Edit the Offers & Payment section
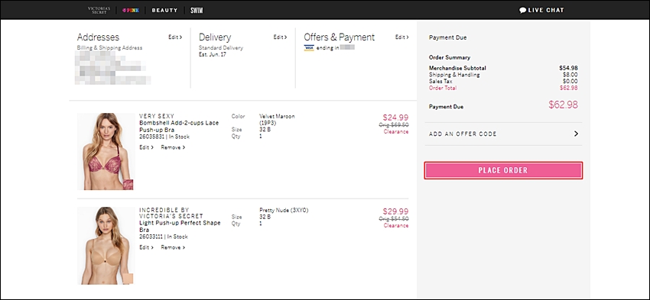This screenshot has width=650, height=300. 401,37
